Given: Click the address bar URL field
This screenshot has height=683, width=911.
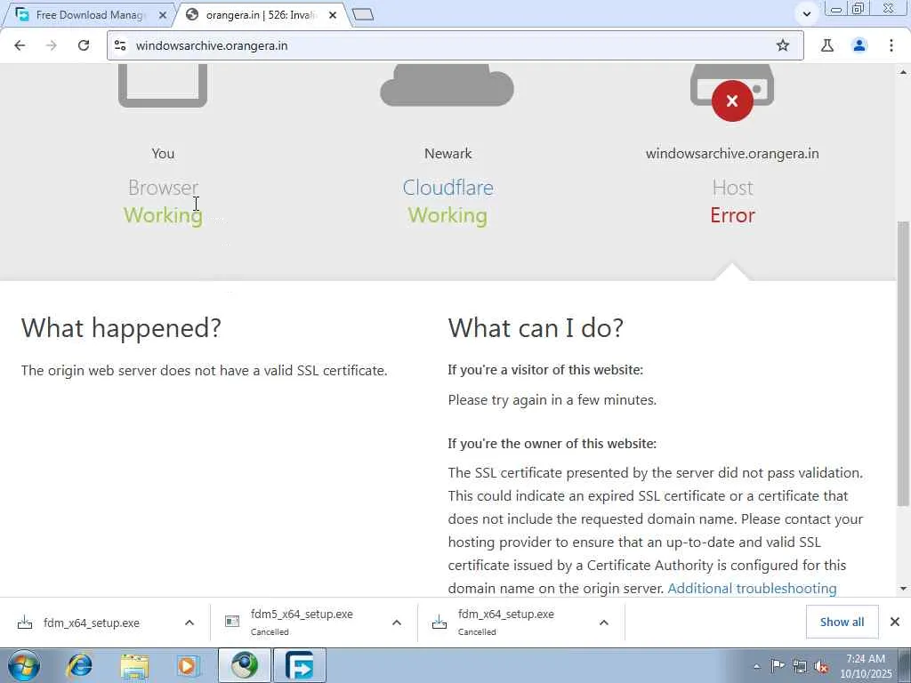Looking at the screenshot, I should tap(453, 45).
